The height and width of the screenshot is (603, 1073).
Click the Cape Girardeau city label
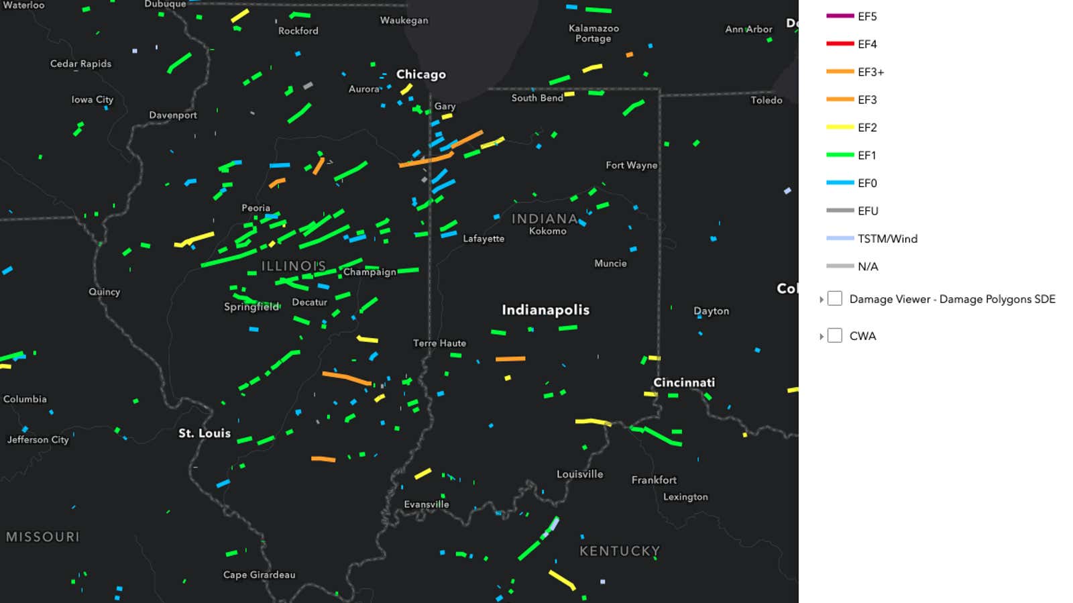click(260, 575)
